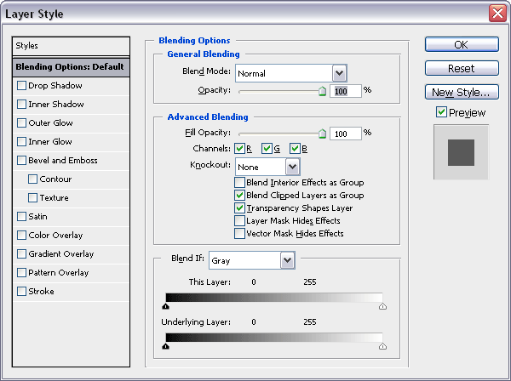Enable the Gradient Overlay checkbox

point(21,253)
